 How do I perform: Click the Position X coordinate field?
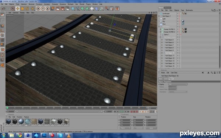tap(126, 120)
